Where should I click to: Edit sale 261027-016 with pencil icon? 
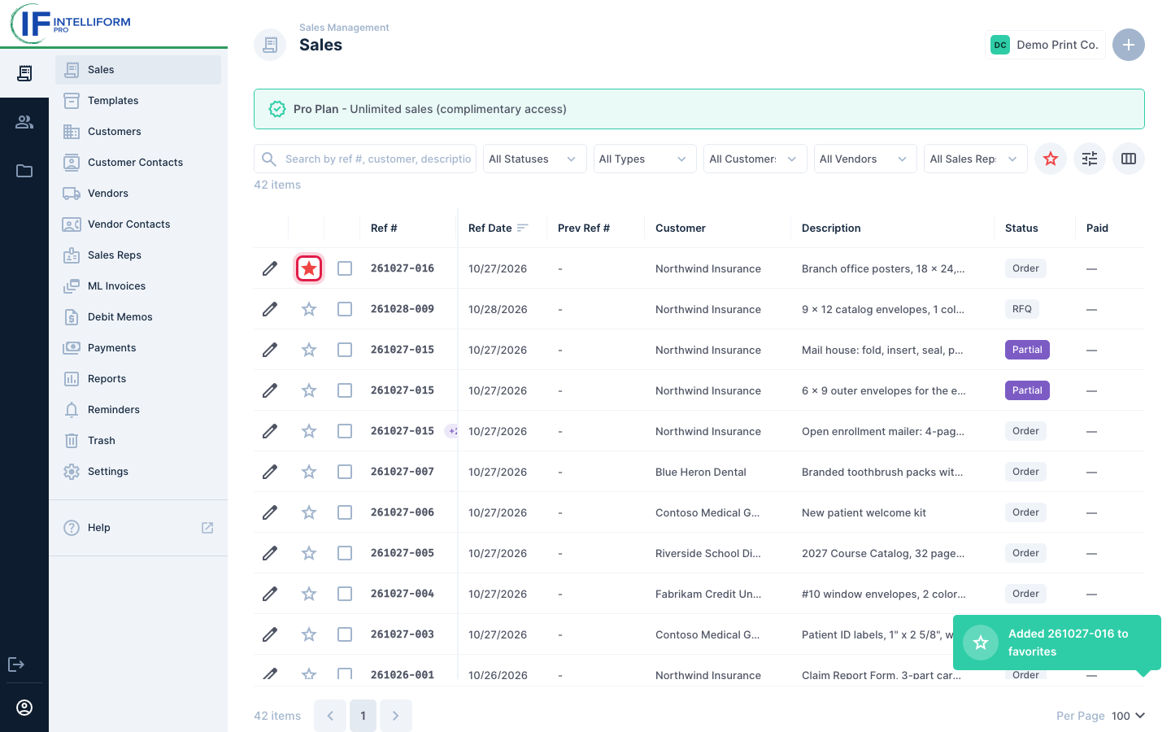tap(270, 268)
